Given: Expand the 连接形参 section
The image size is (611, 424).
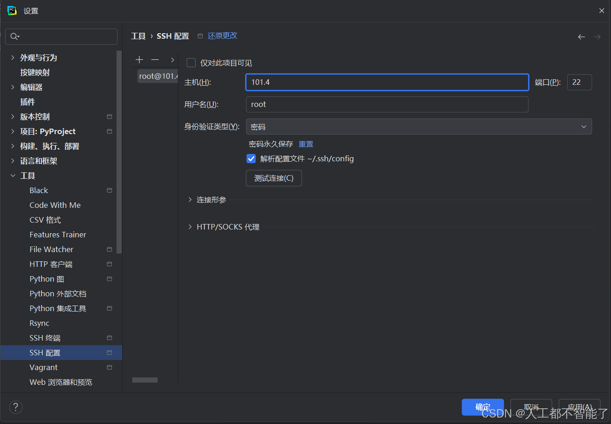Looking at the screenshot, I should tap(190, 200).
